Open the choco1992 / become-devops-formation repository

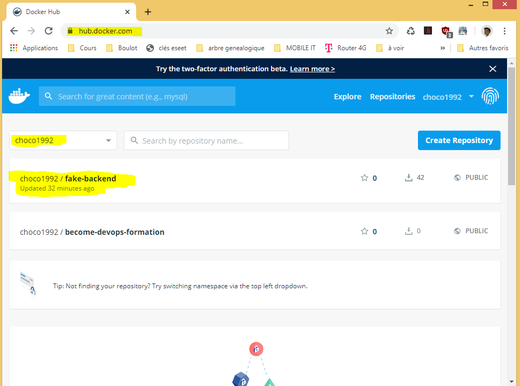92,232
